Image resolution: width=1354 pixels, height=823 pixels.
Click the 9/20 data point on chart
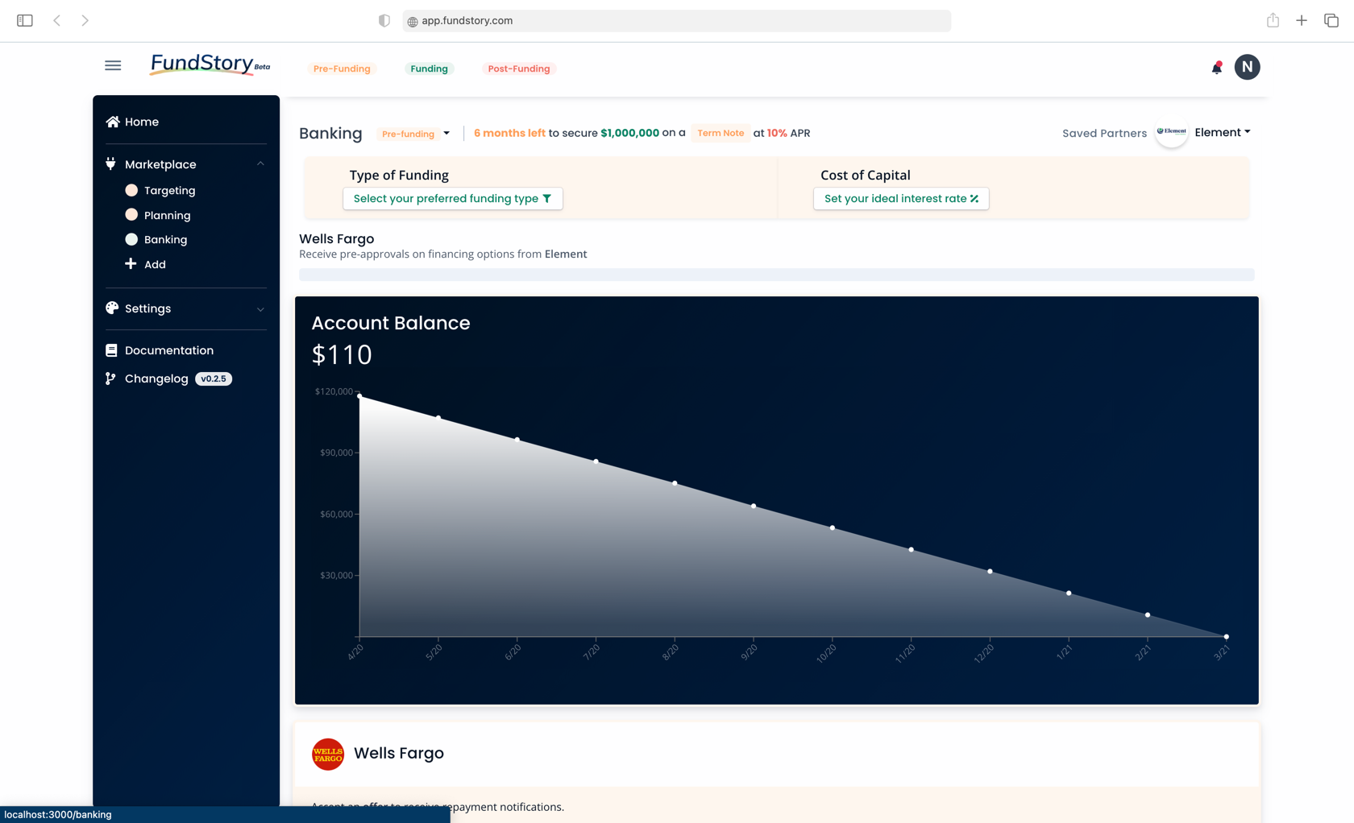(754, 506)
